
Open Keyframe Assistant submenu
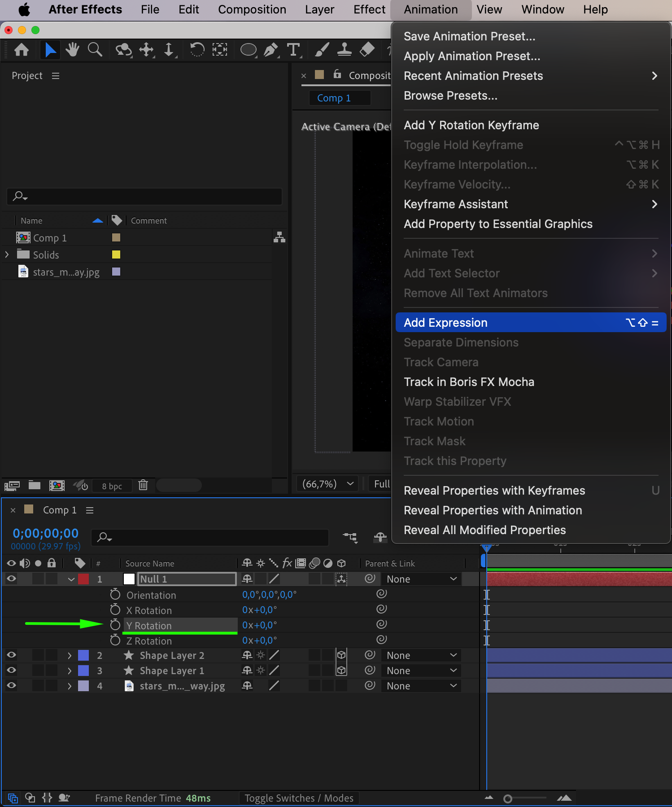(531, 204)
